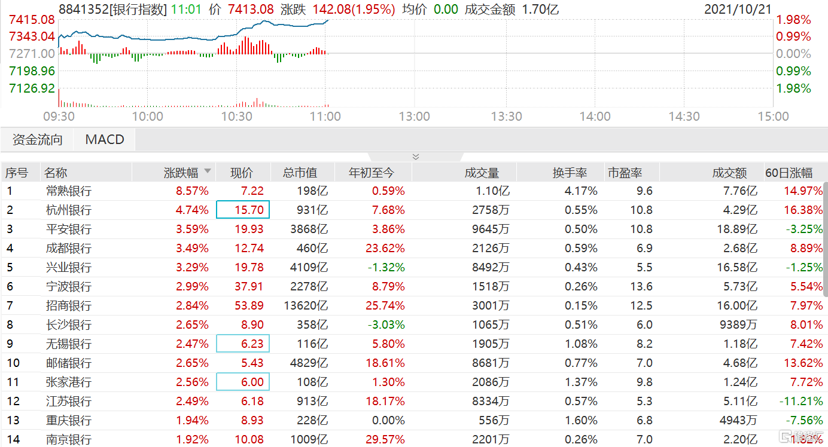
Task: Select the 常熟银行 row
Action: (412, 191)
